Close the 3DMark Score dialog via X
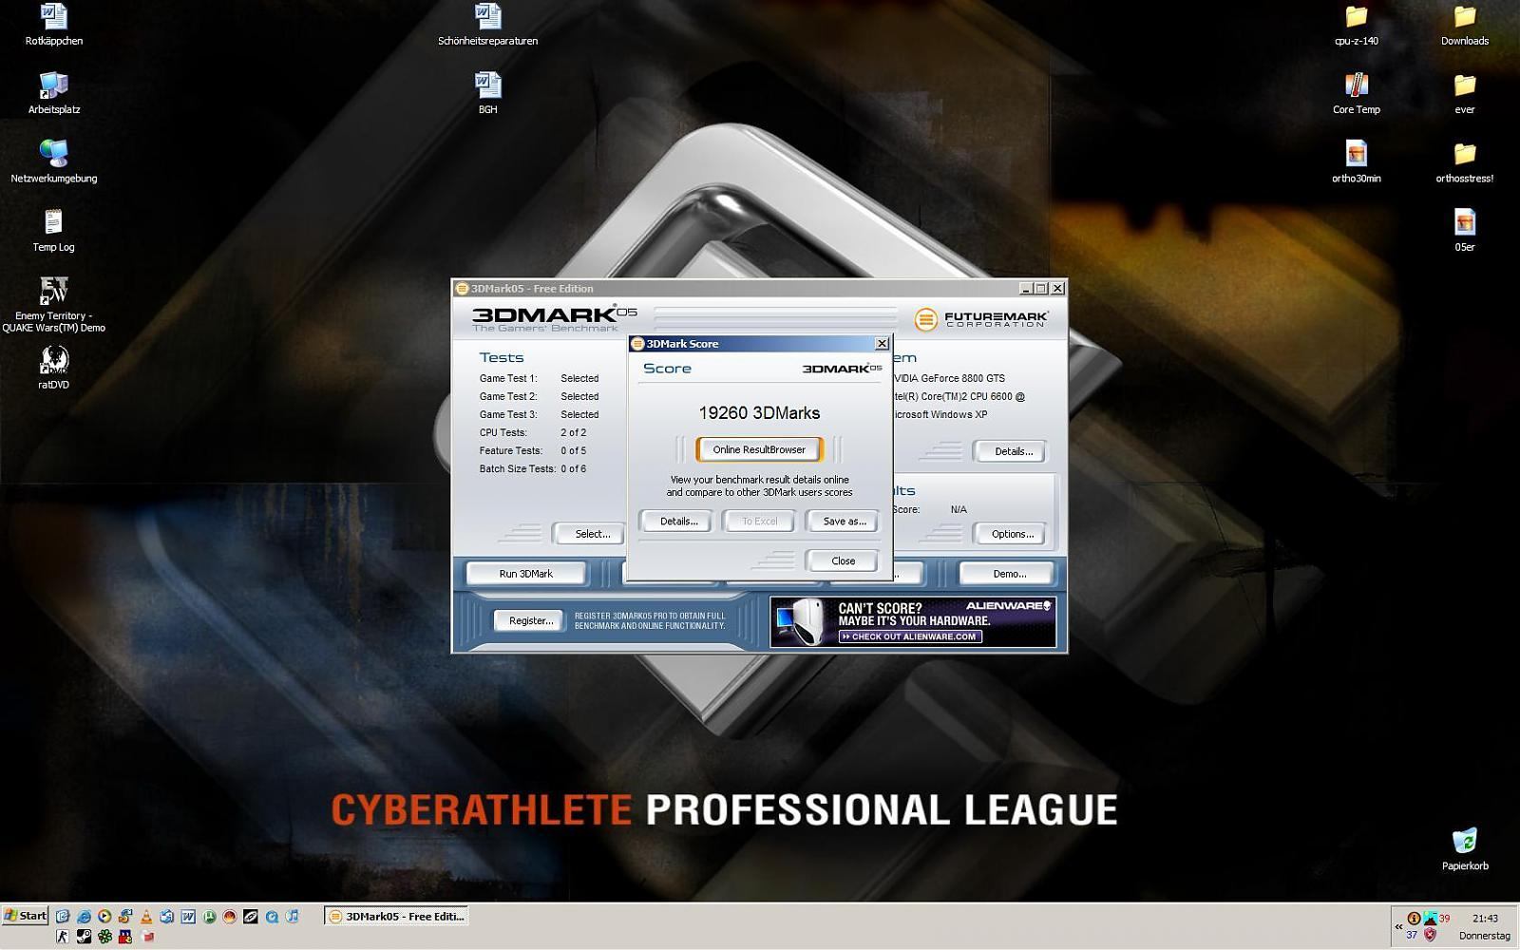The width and height of the screenshot is (1520, 950). tap(882, 344)
